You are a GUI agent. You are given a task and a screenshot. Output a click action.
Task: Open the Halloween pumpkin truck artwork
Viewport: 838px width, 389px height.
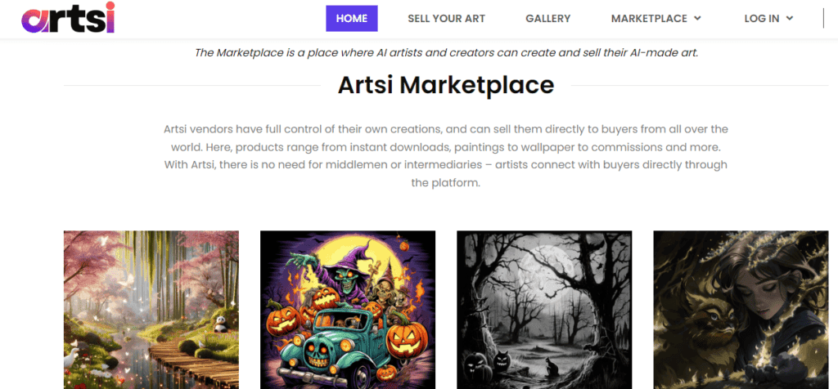pyautogui.click(x=347, y=309)
